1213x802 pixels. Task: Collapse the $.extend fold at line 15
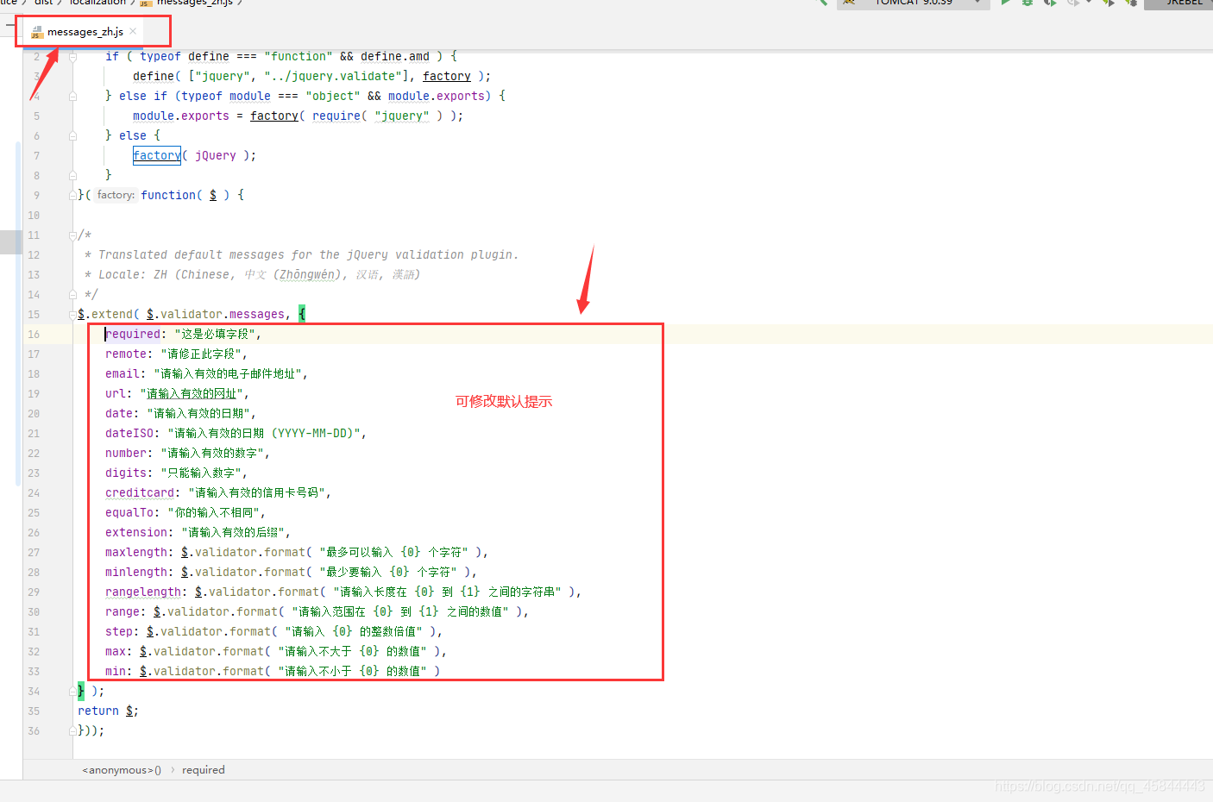[73, 315]
